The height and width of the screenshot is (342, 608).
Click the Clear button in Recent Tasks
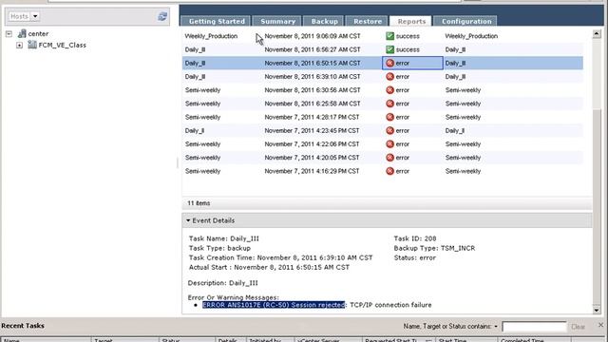pos(578,327)
